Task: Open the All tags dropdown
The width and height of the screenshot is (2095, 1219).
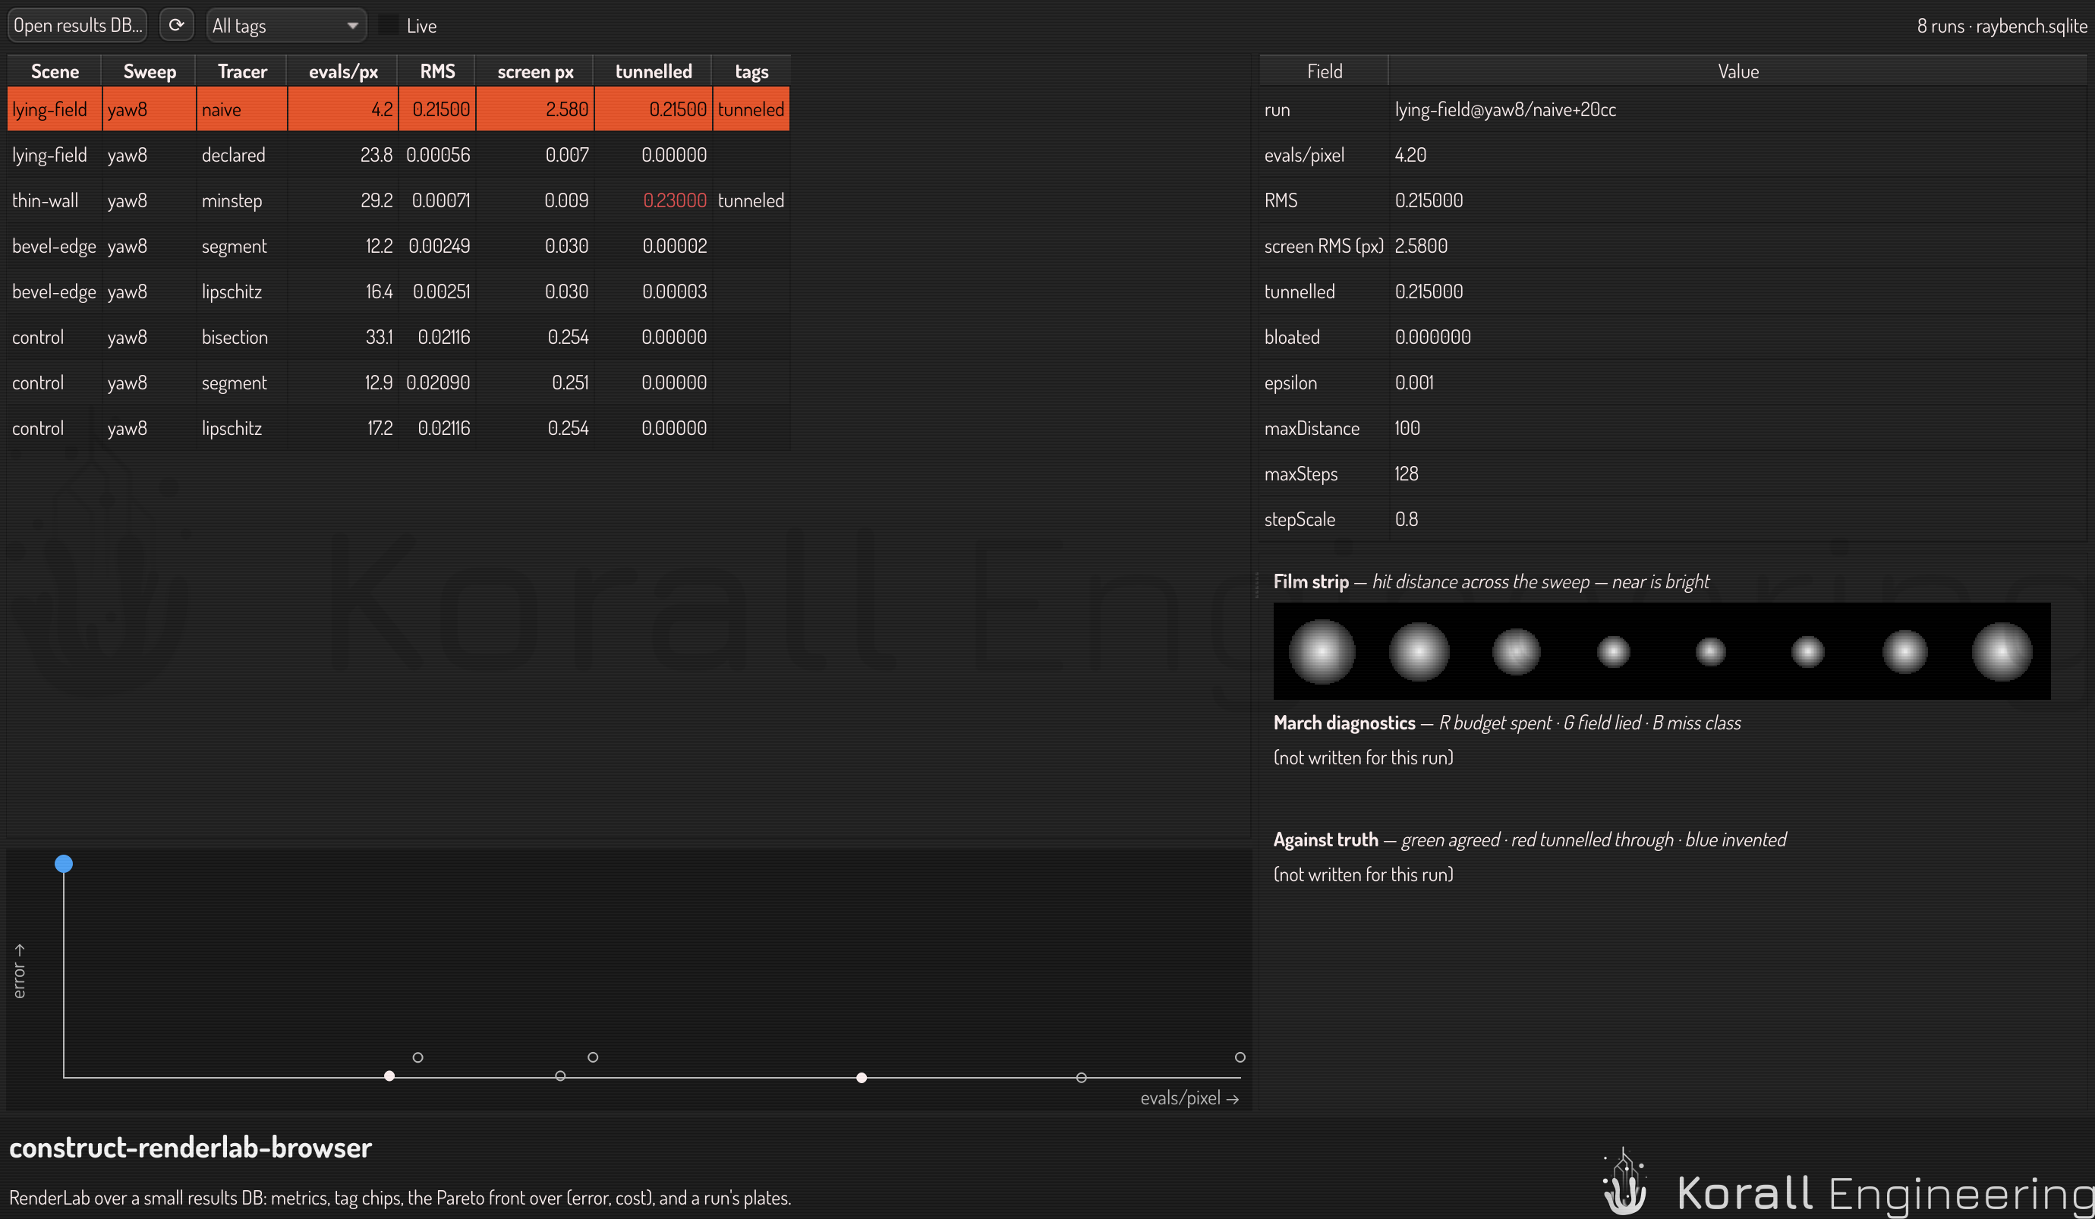Action: click(286, 26)
